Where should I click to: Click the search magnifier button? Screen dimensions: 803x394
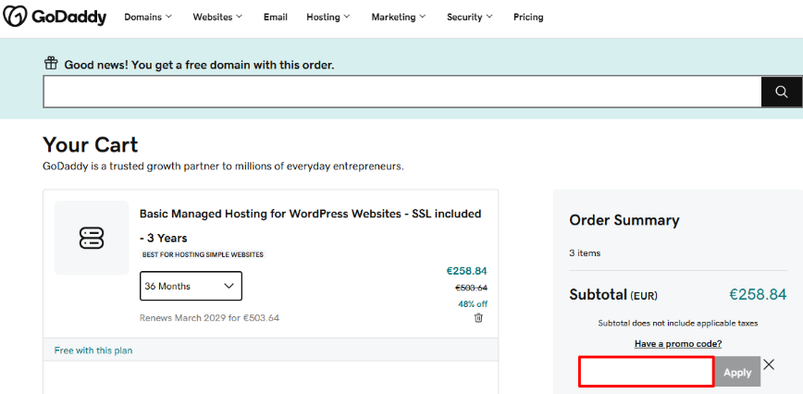point(782,92)
